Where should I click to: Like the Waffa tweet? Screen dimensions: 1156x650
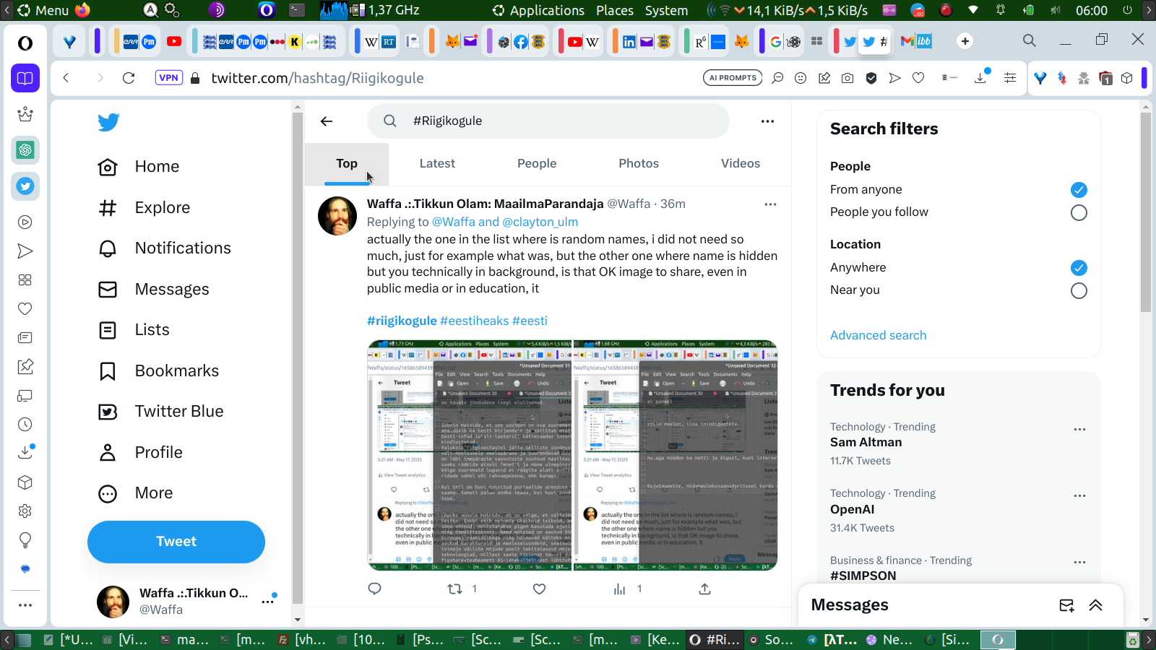point(539,589)
